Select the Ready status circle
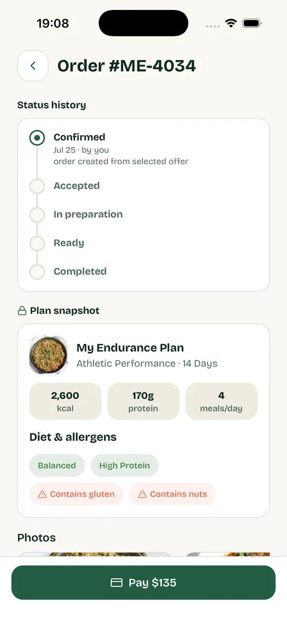The height and width of the screenshot is (624, 287). (x=37, y=243)
